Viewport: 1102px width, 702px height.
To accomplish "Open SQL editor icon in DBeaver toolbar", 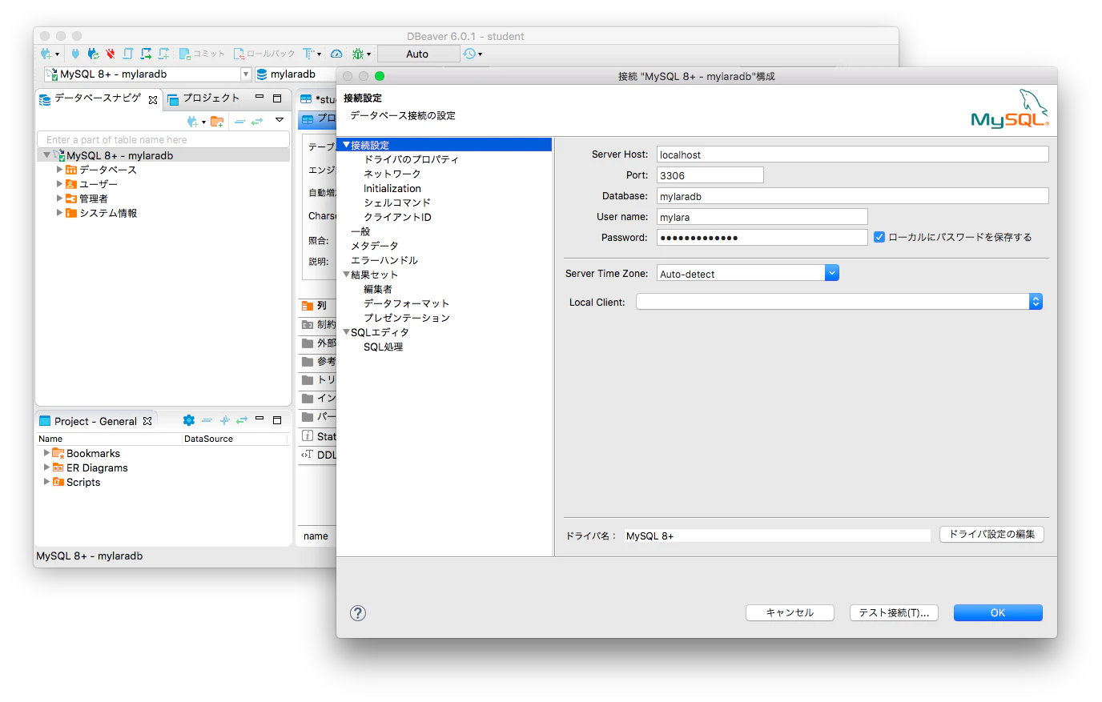I will pyautogui.click(x=128, y=54).
